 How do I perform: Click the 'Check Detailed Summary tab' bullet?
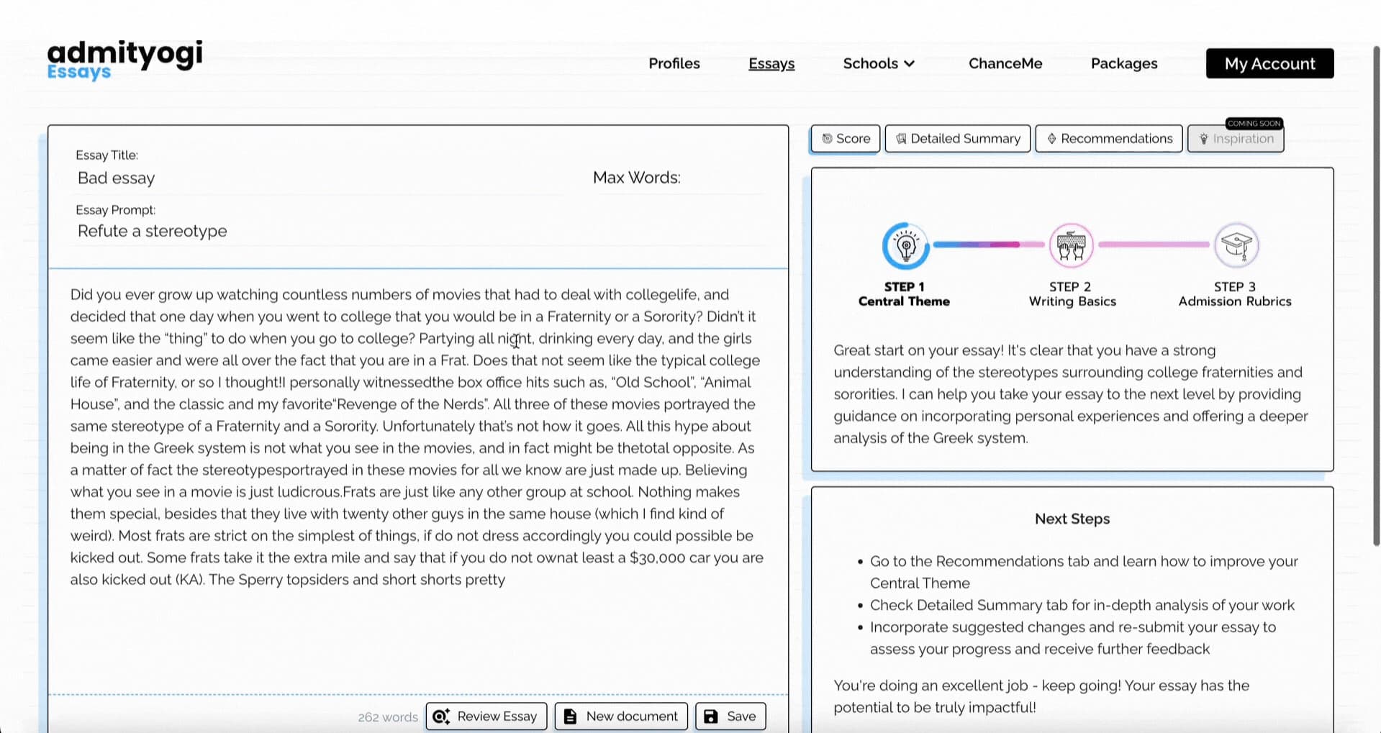(x=1082, y=605)
